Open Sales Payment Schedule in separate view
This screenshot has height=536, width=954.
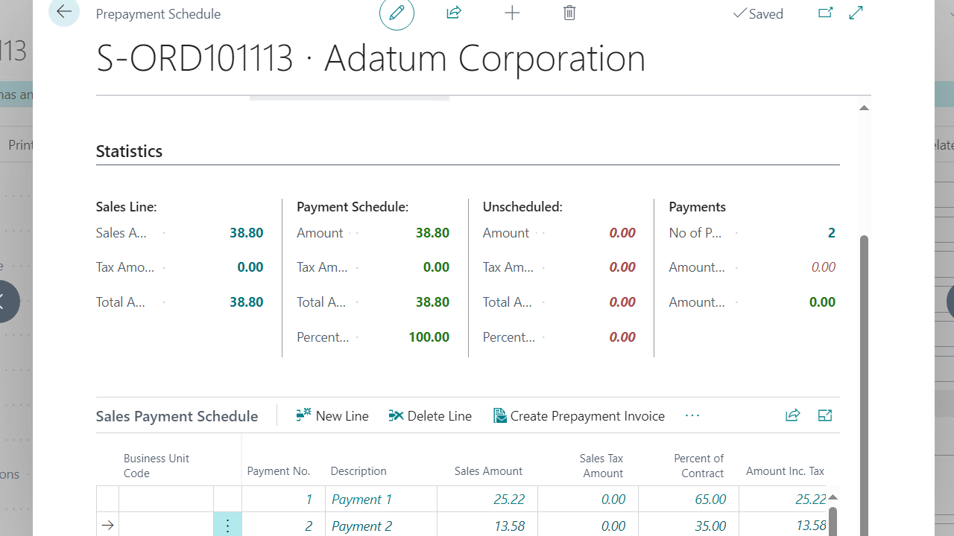point(824,415)
